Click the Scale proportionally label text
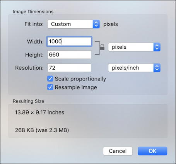176x164 pixels. click(x=80, y=79)
